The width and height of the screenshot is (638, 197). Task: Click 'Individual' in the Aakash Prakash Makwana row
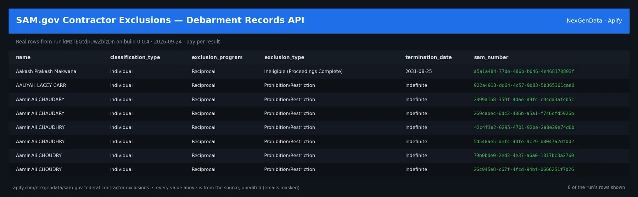[x=121, y=72]
